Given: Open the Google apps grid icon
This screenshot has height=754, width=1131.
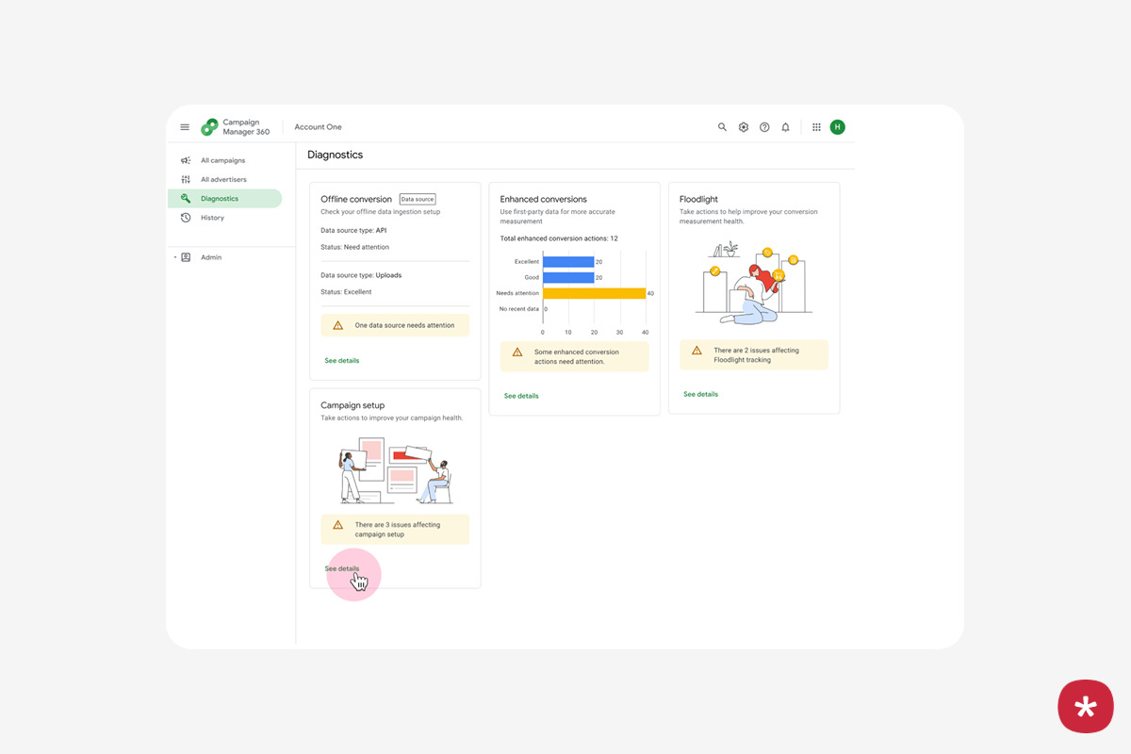Looking at the screenshot, I should coord(816,127).
